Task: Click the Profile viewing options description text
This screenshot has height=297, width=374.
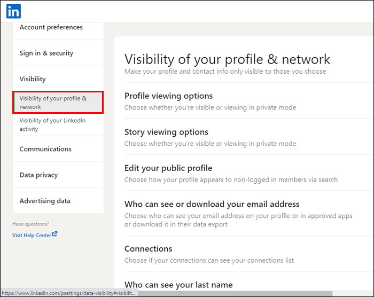Action: pos(210,107)
